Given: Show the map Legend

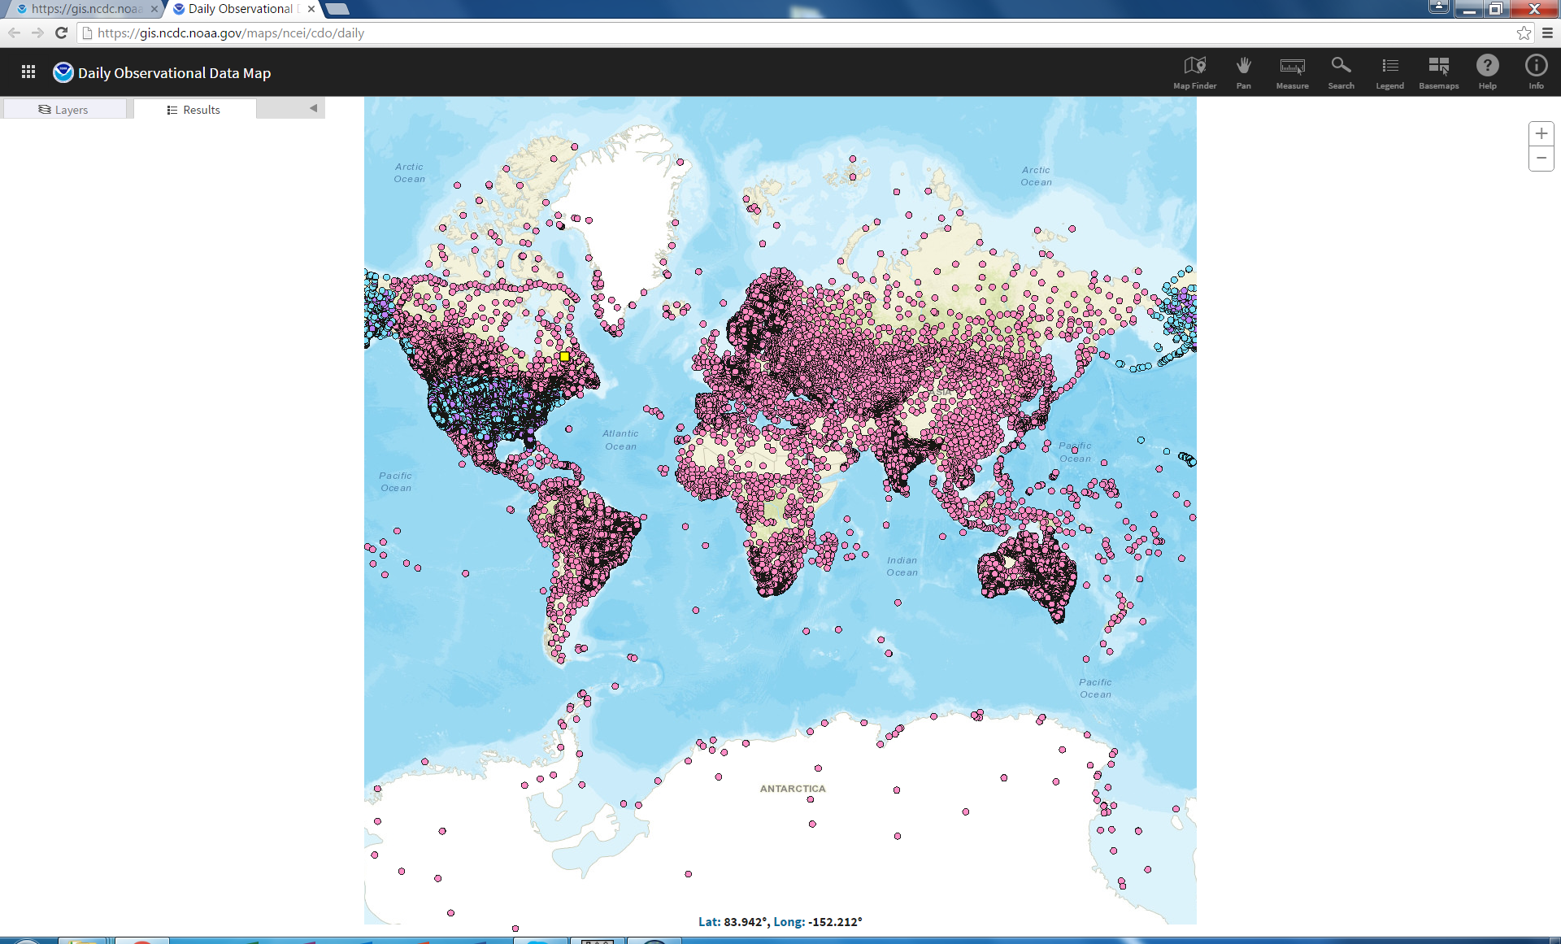Looking at the screenshot, I should tap(1389, 71).
